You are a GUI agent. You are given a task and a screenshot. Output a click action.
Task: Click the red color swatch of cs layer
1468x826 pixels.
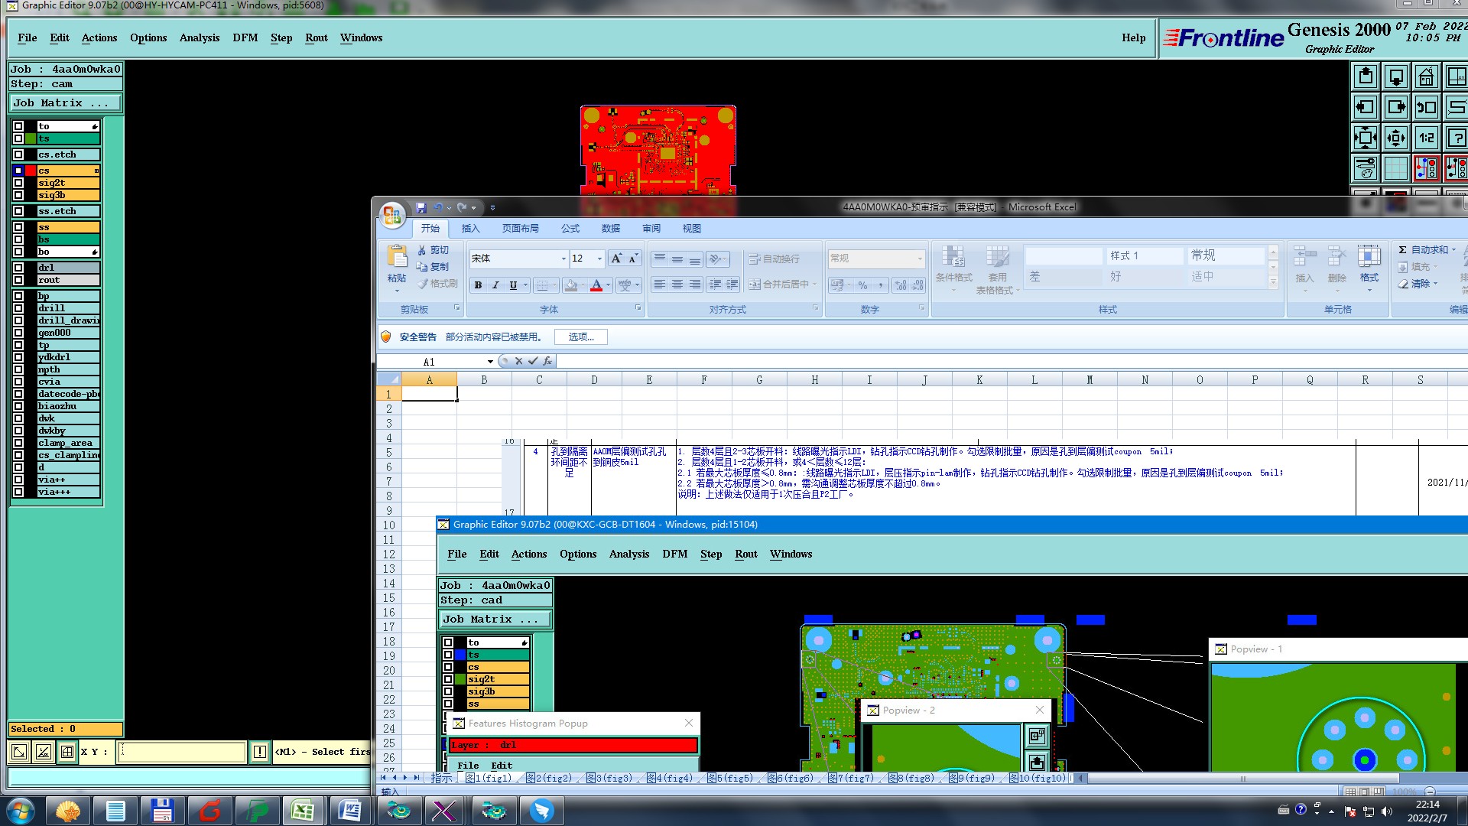pos(31,171)
